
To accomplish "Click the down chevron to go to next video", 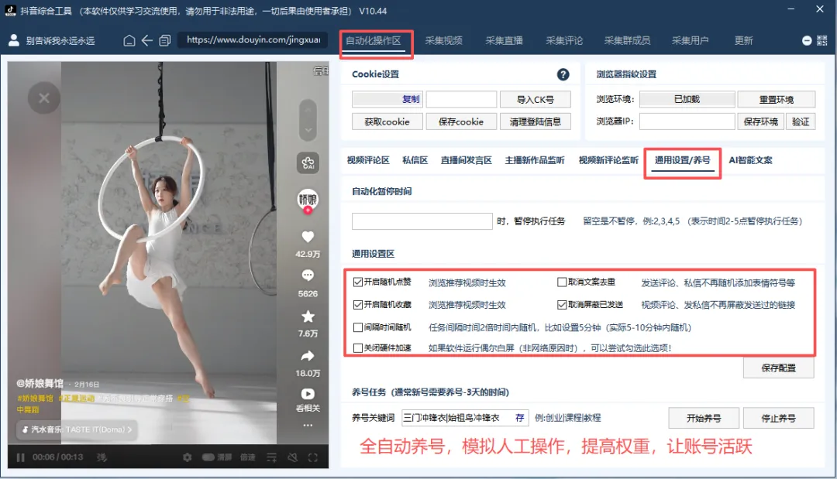I will (308, 130).
